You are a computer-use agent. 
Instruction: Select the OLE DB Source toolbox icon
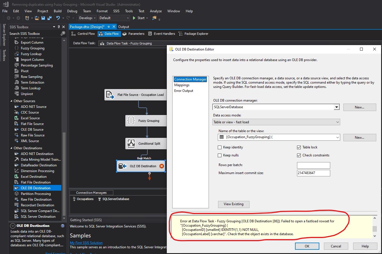[16, 130]
